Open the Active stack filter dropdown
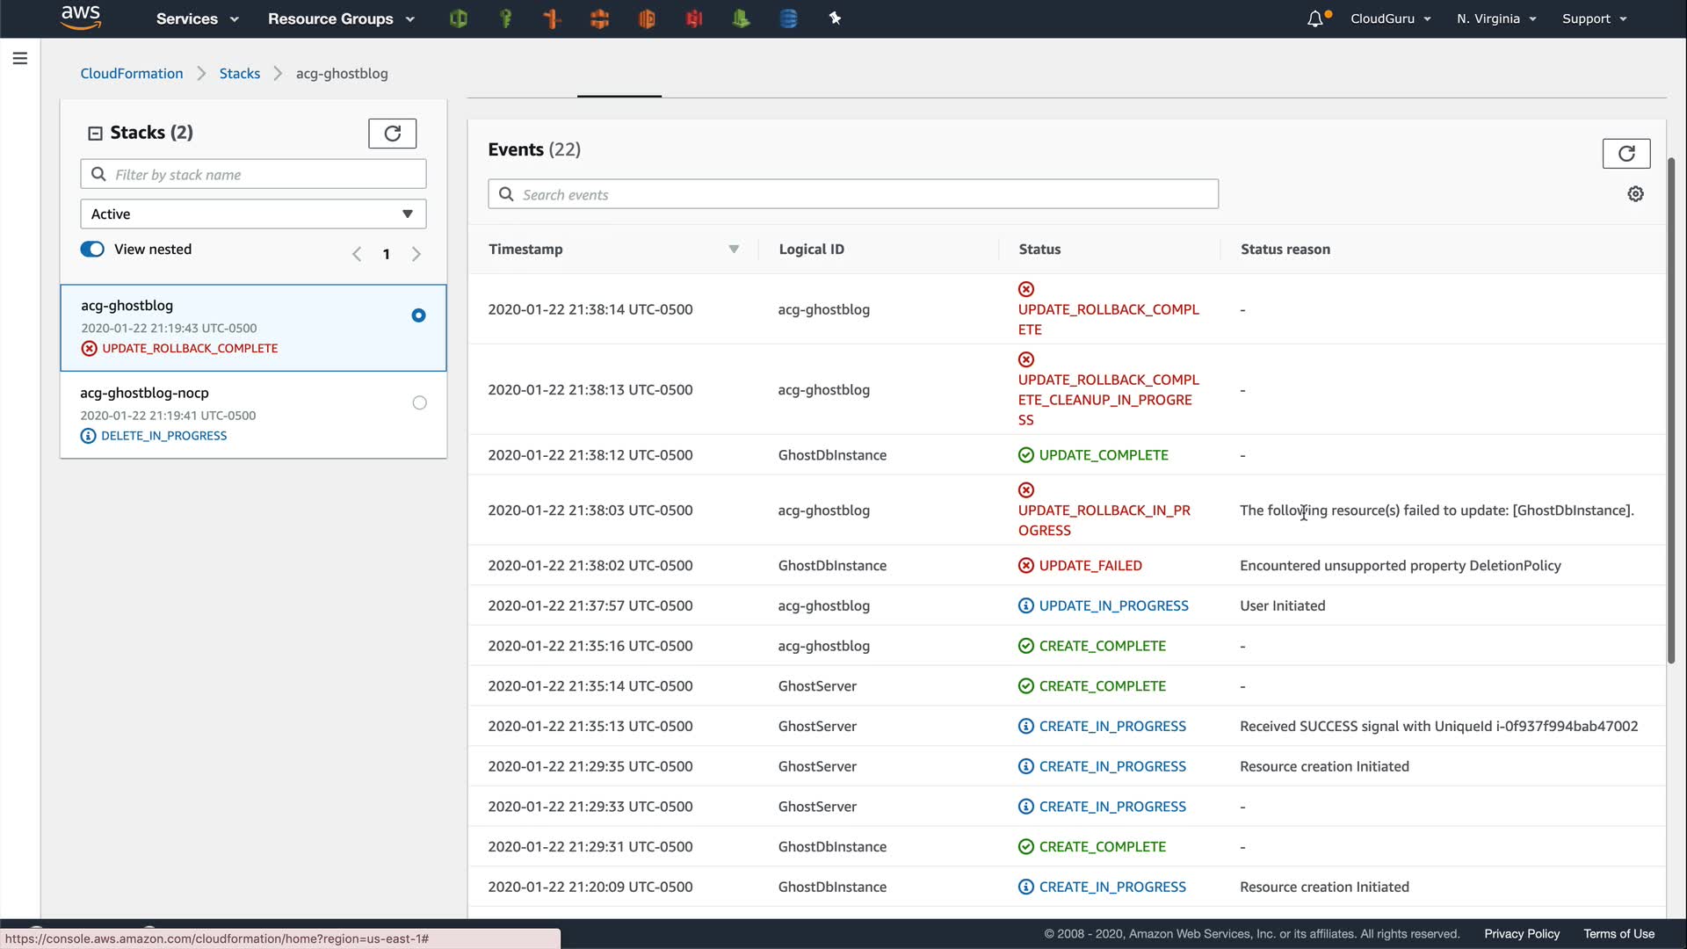The width and height of the screenshot is (1687, 949). (x=253, y=214)
